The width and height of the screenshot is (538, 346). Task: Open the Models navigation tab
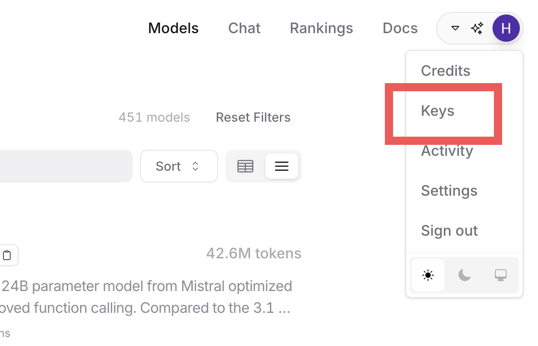[173, 28]
